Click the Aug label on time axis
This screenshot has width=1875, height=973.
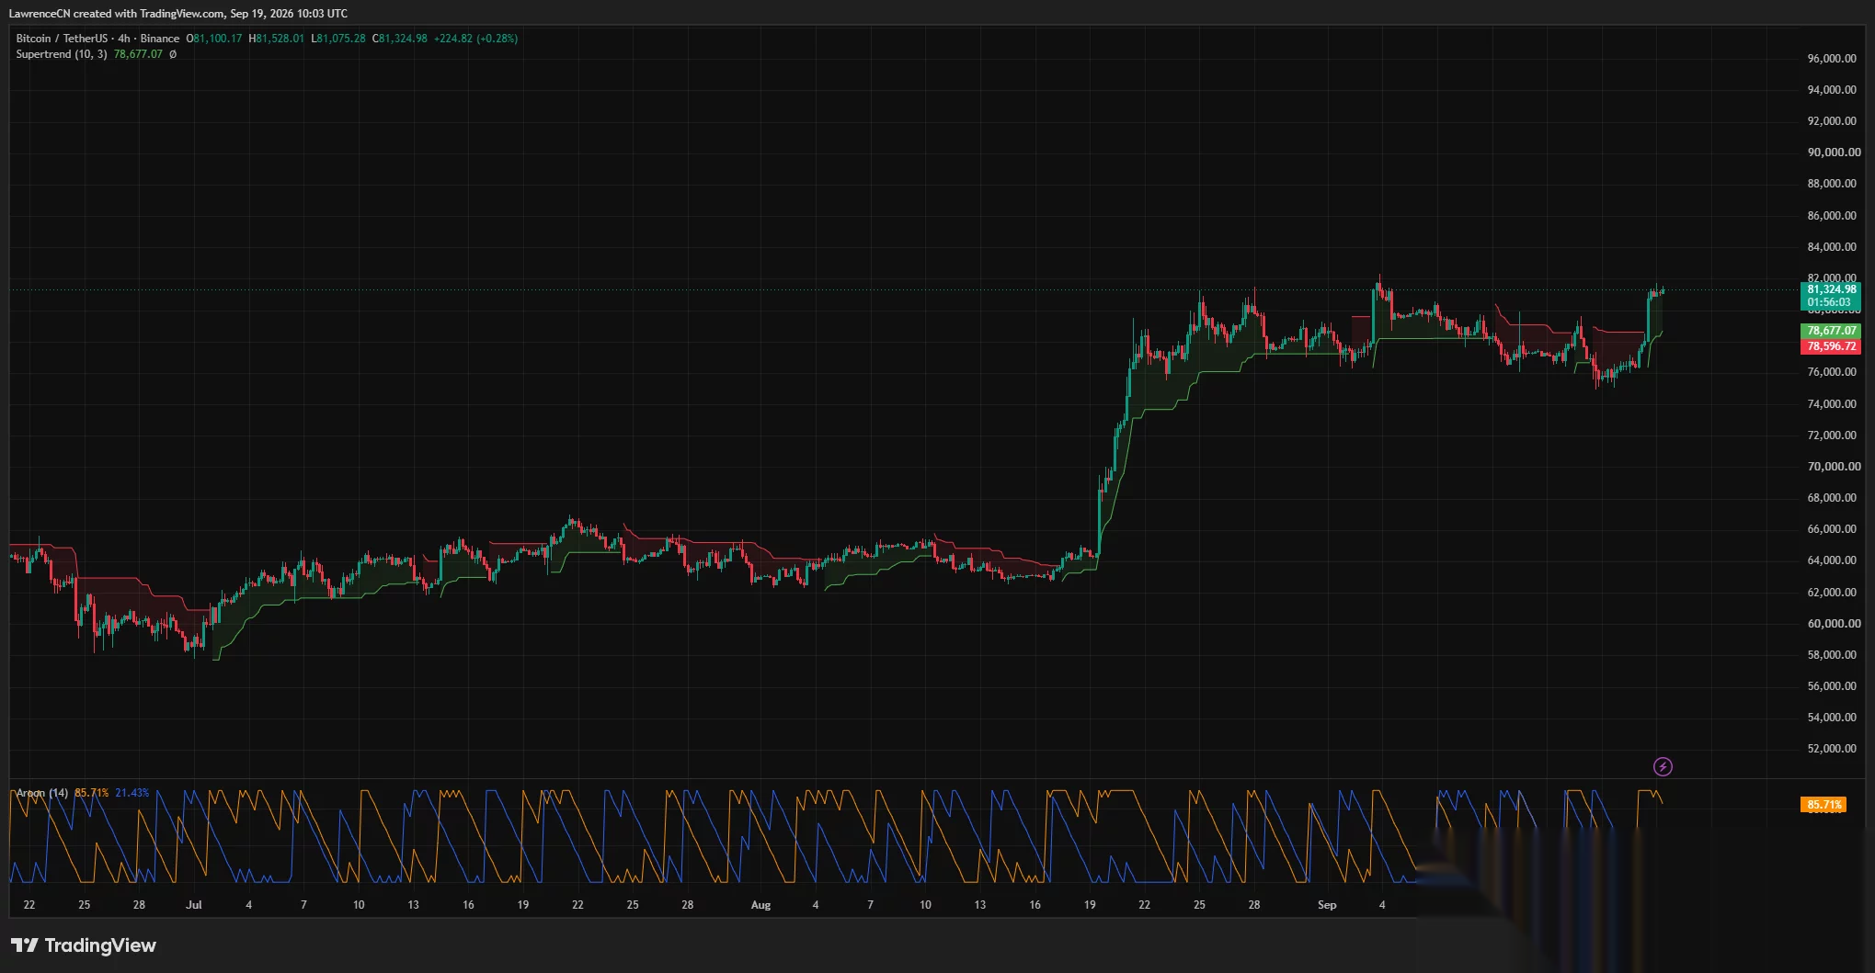(x=760, y=905)
